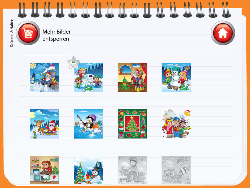Click the 'Drücken & Halten' vertical label
Image resolution: width=250 pixels, height=188 pixels.
pos(12,33)
